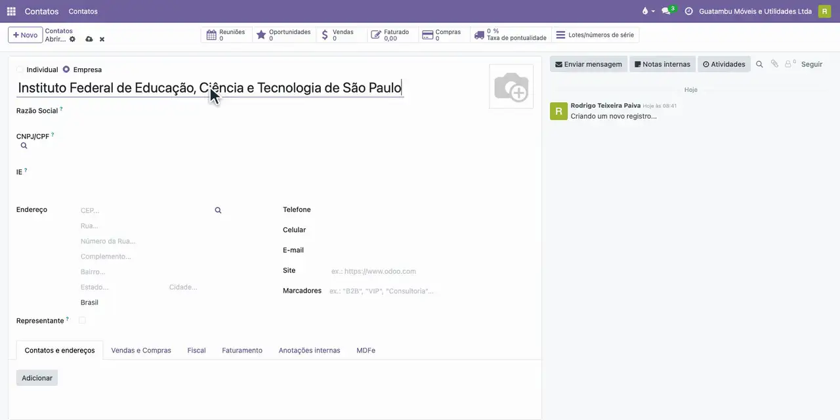Select the Empresa radio option
Image resolution: width=840 pixels, height=420 pixels.
click(x=66, y=70)
